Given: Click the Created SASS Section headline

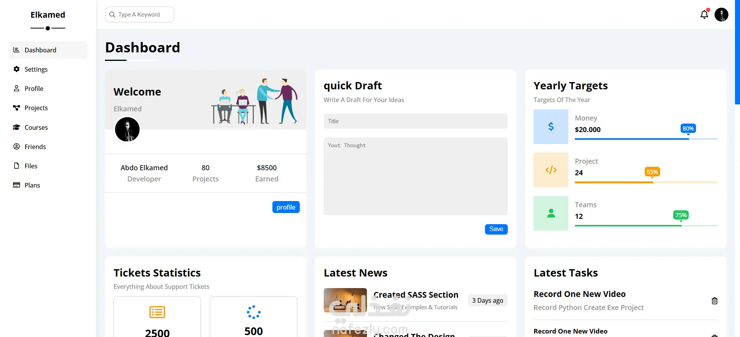Looking at the screenshot, I should tap(416, 295).
